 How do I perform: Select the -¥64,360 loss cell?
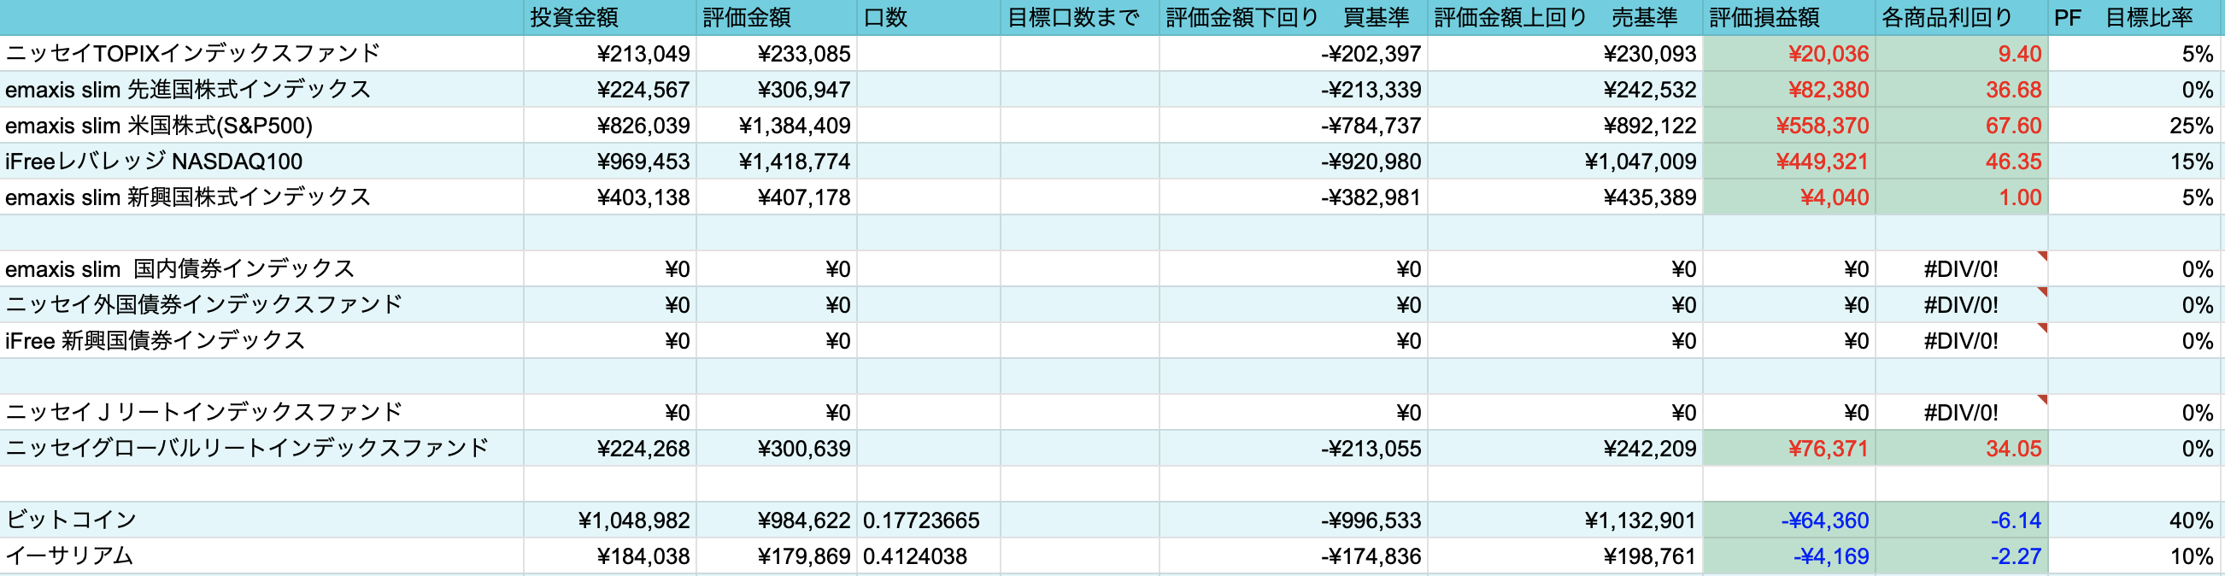coord(1789,520)
